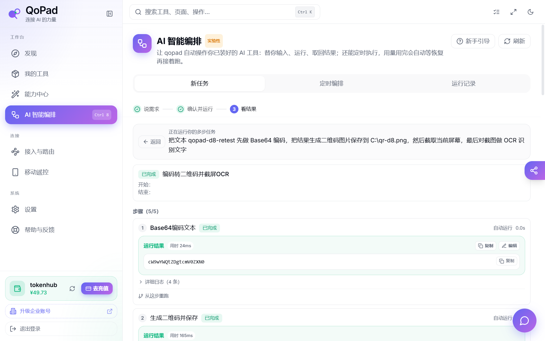Click Base64编码文本 step title

click(173, 228)
